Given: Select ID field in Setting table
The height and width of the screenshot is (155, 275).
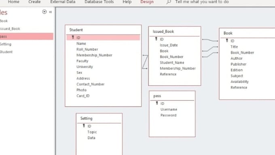Looking at the screenshot, I should 89,126.
